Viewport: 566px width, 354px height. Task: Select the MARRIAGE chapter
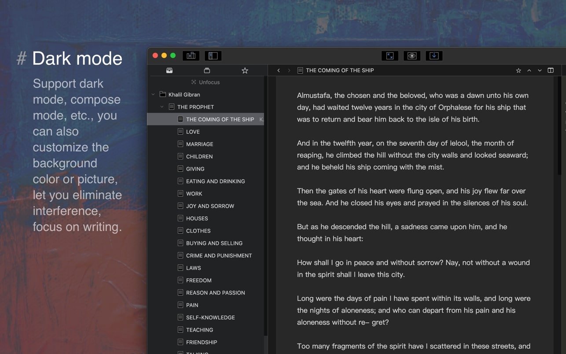point(199,144)
